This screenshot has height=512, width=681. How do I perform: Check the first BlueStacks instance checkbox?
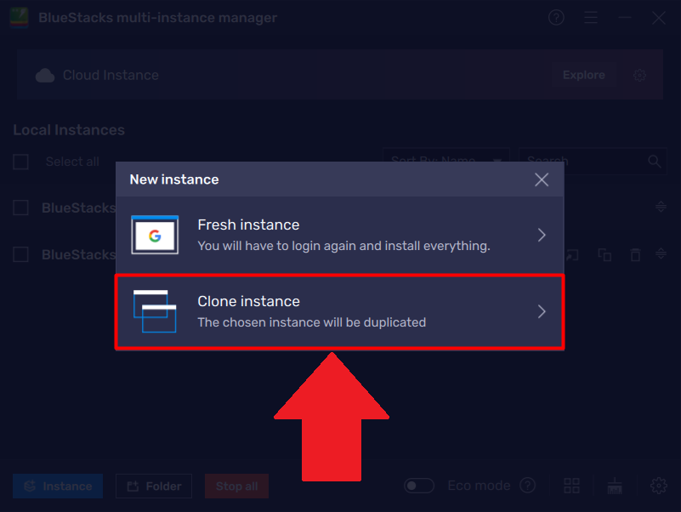point(21,208)
